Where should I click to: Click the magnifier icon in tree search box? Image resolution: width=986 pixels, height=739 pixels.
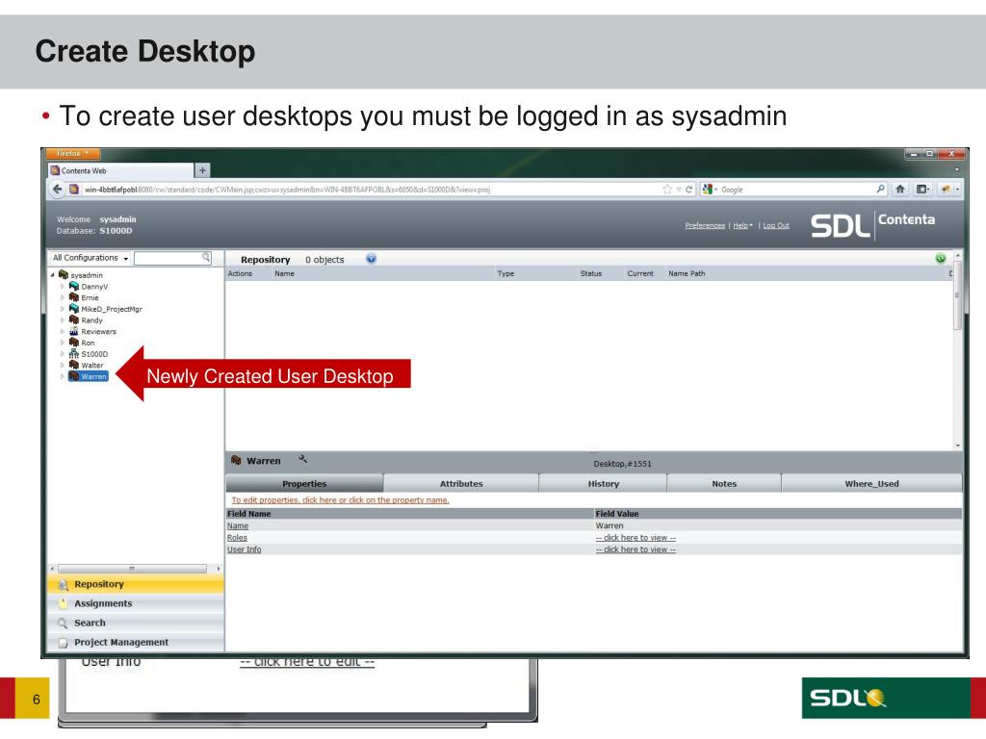[206, 258]
